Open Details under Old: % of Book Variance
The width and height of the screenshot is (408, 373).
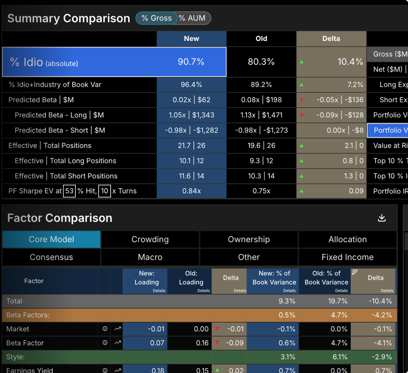pos(341,291)
